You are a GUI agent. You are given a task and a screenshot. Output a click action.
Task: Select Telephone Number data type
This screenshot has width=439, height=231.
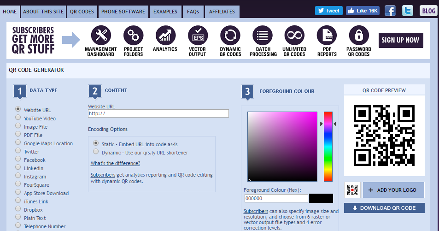[18, 225]
